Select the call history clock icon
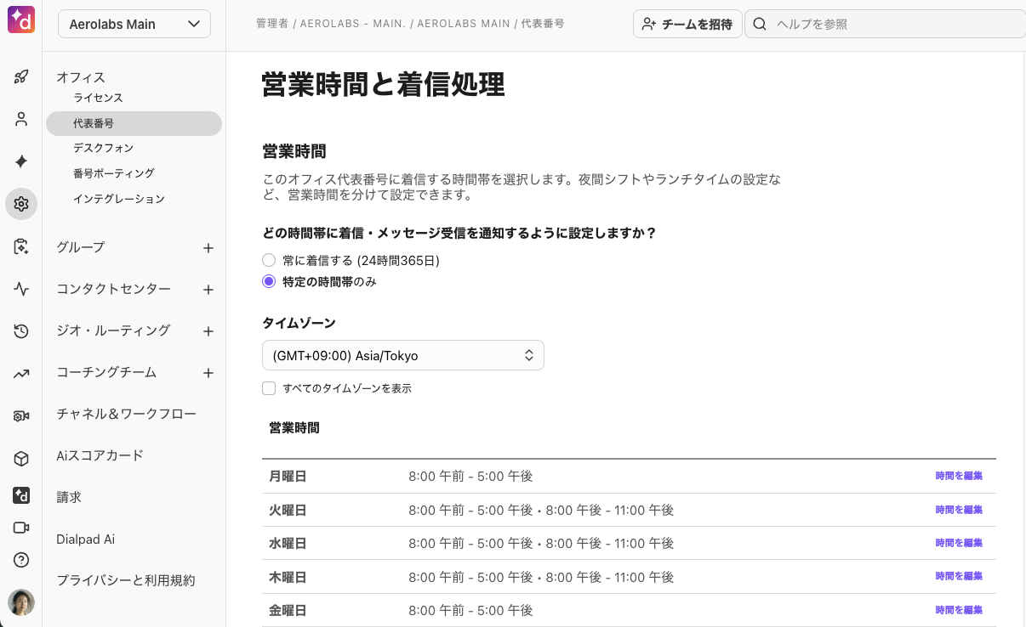 click(x=21, y=331)
